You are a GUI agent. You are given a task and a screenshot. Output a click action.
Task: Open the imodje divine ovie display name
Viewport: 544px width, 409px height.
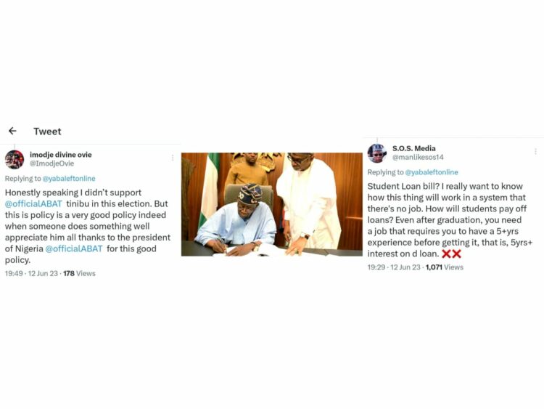coord(60,155)
